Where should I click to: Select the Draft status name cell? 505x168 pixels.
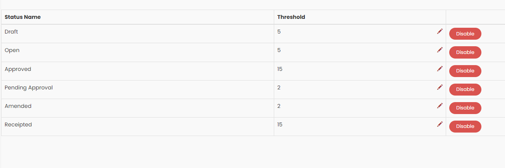pyautogui.click(x=137, y=34)
